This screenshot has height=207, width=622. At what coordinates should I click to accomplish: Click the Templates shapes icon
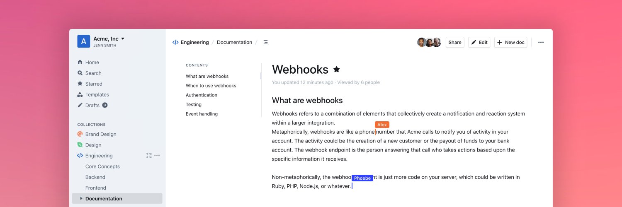pyautogui.click(x=80, y=94)
